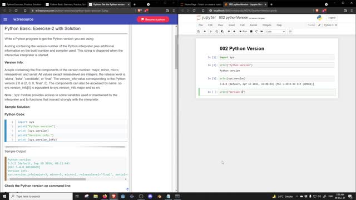The height and width of the screenshot is (200, 356).
Task: Open the command palette keyboard icon
Action: (x=290, y=32)
